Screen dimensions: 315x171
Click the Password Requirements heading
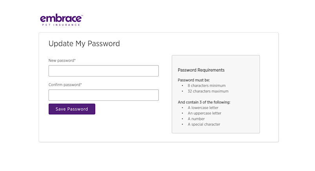pyautogui.click(x=201, y=70)
